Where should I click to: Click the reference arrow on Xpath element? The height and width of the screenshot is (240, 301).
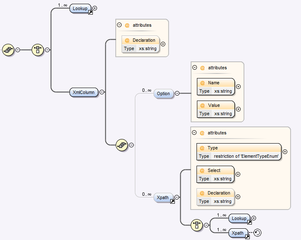tap(173, 202)
